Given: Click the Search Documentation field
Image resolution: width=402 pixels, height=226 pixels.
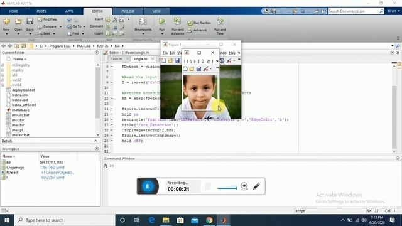Looking at the screenshot, I should pyautogui.click(x=353, y=11).
